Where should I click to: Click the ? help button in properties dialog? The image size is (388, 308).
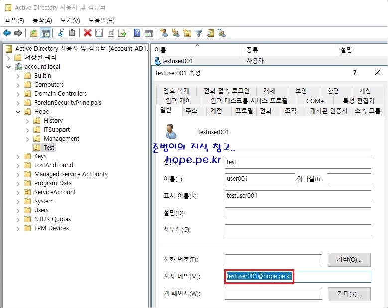[x=354, y=73]
